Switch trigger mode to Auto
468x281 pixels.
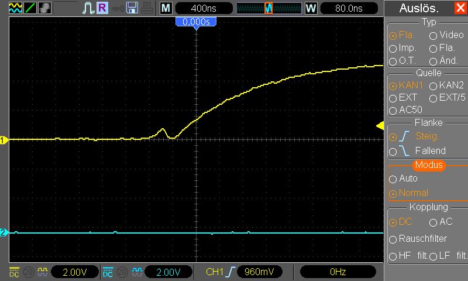coord(403,179)
